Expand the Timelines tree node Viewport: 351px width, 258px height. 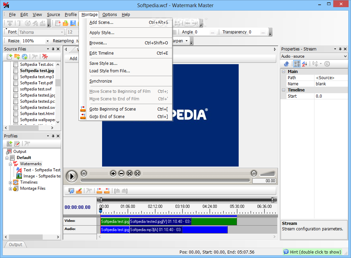10,183
